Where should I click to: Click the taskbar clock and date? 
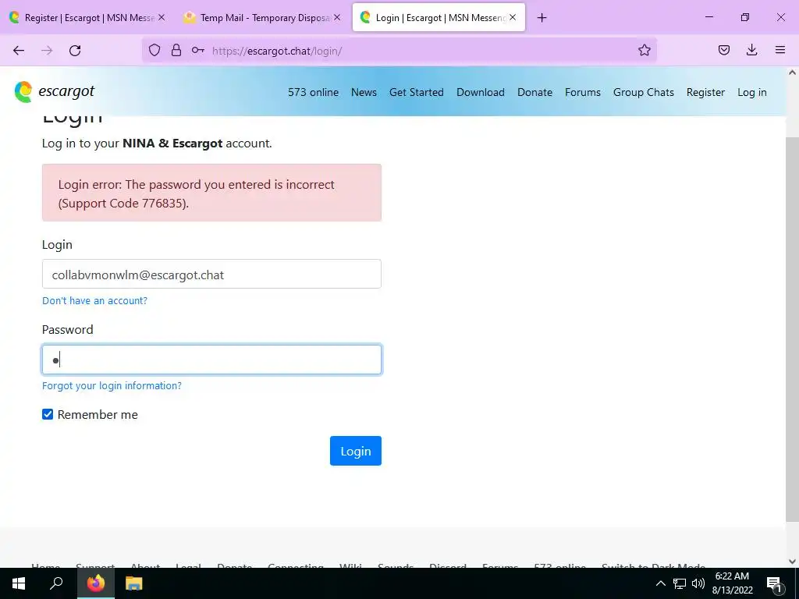click(732, 583)
